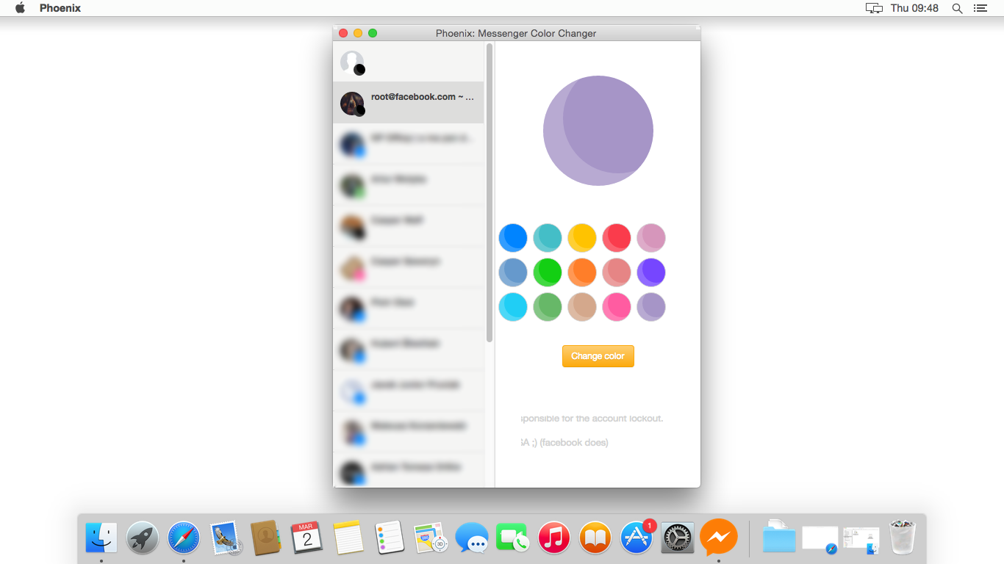Pick the muted green swatch in bottom row
The width and height of the screenshot is (1004, 564).
click(548, 307)
